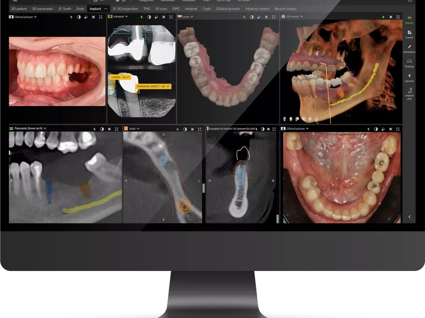Collapse the right sidebar with the chevron

409,217
